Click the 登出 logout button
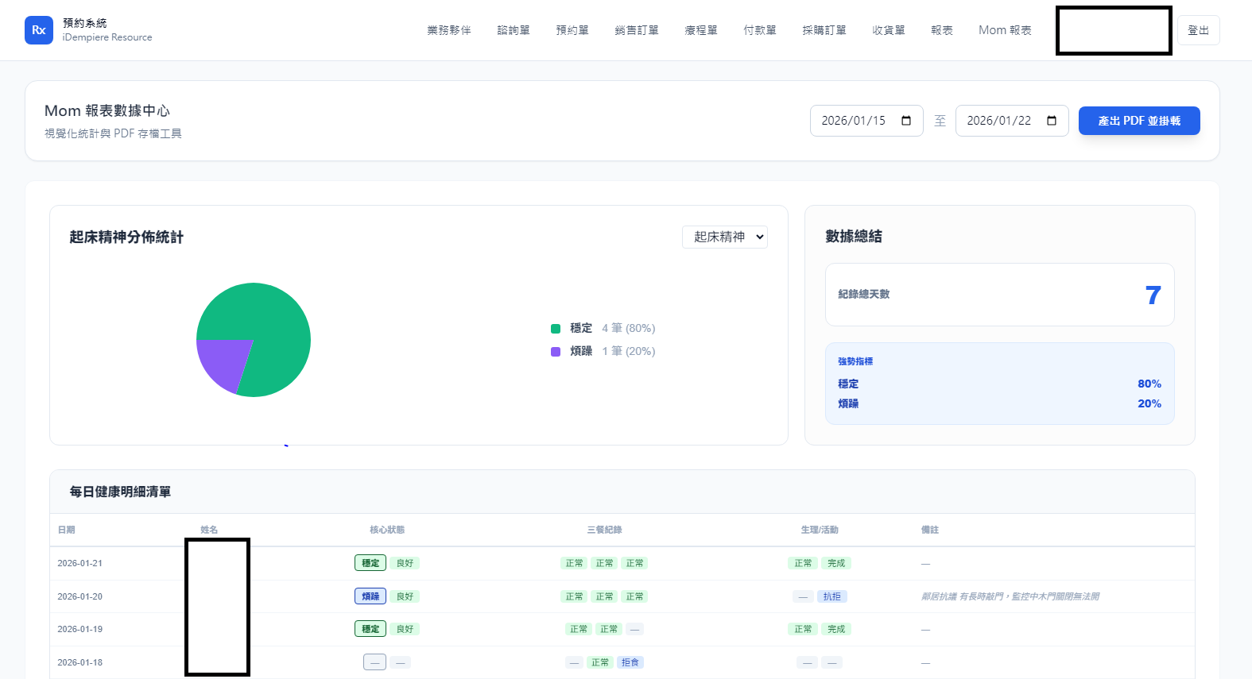This screenshot has width=1252, height=679. coord(1197,30)
